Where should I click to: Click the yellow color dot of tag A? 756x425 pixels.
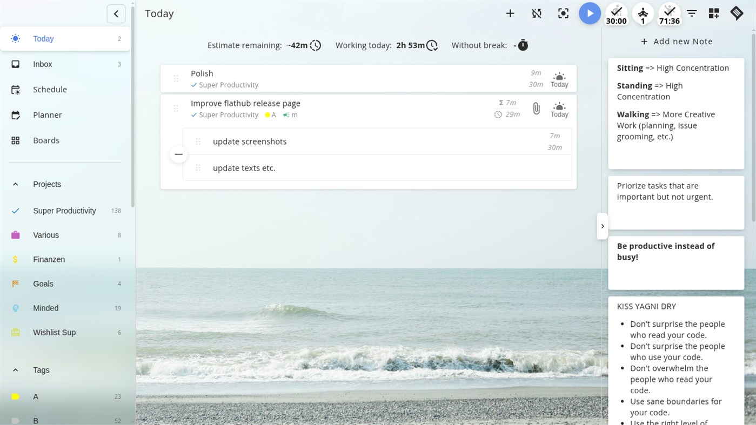(16, 396)
